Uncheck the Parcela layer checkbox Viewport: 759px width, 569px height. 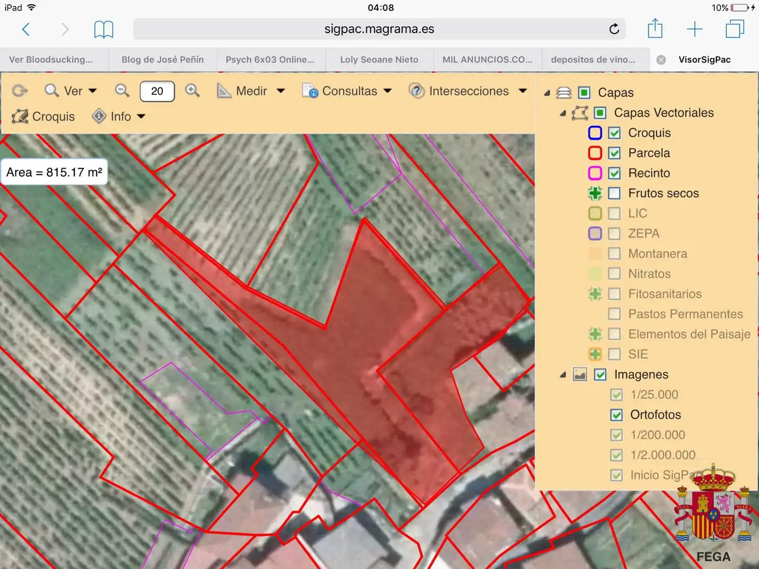pyautogui.click(x=615, y=153)
